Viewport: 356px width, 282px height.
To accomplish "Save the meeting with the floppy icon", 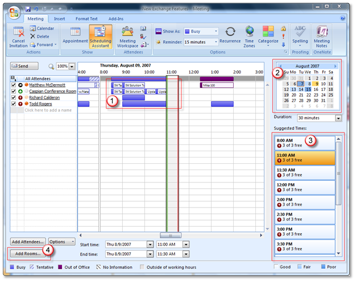I will click(28, 9).
